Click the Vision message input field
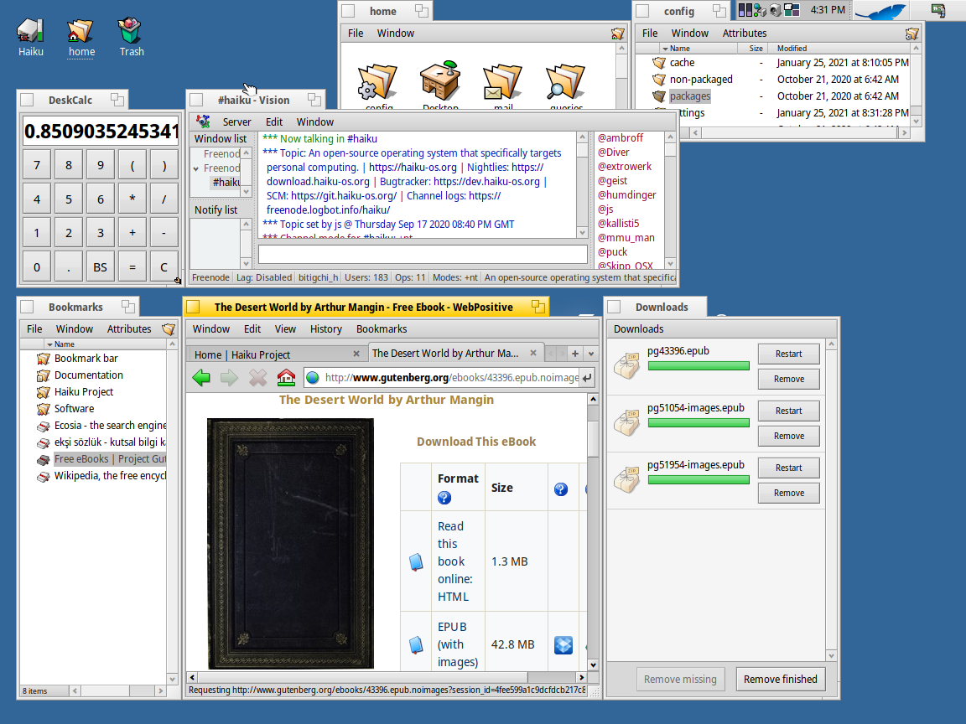Viewport: 966px width, 724px height. pyautogui.click(x=423, y=254)
